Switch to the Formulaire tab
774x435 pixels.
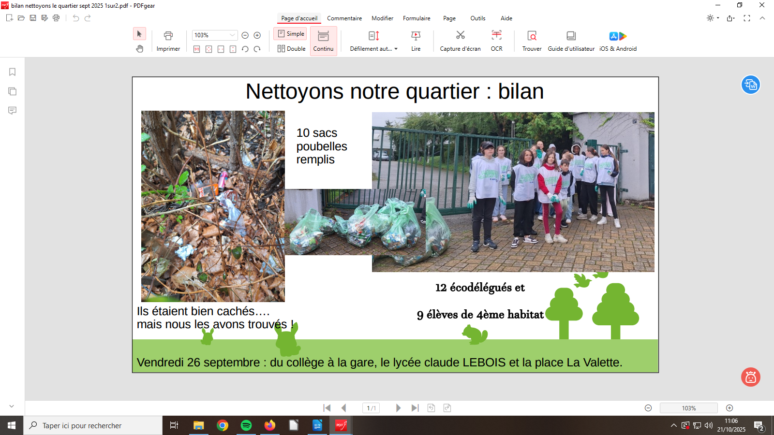pos(416,18)
